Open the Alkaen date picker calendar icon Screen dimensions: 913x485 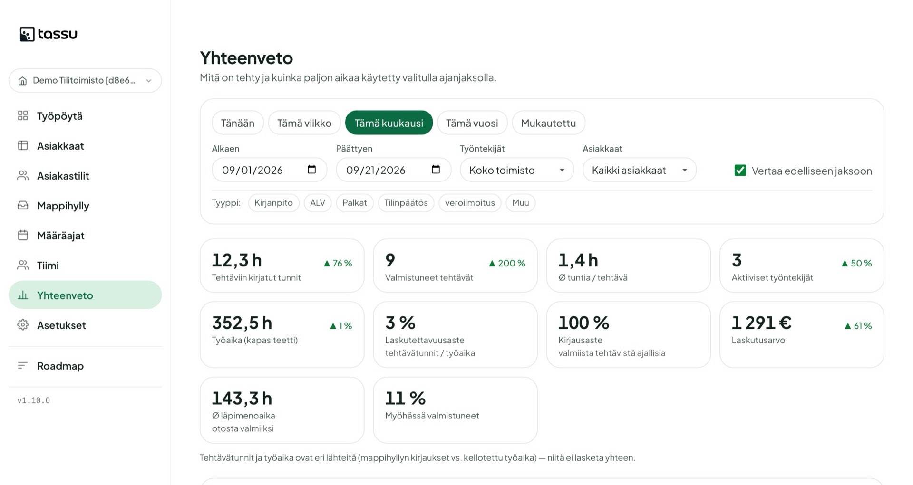click(312, 170)
